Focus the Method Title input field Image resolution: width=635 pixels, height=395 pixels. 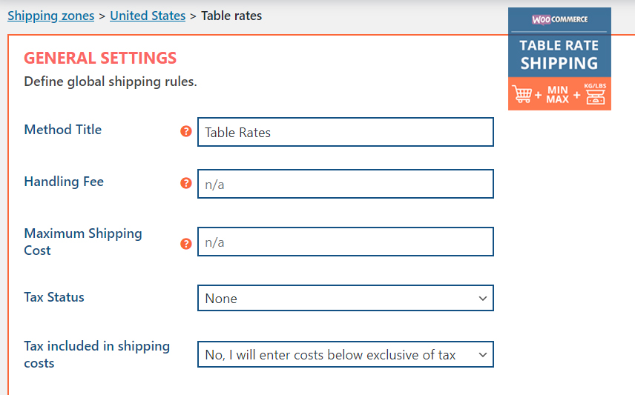(x=346, y=132)
